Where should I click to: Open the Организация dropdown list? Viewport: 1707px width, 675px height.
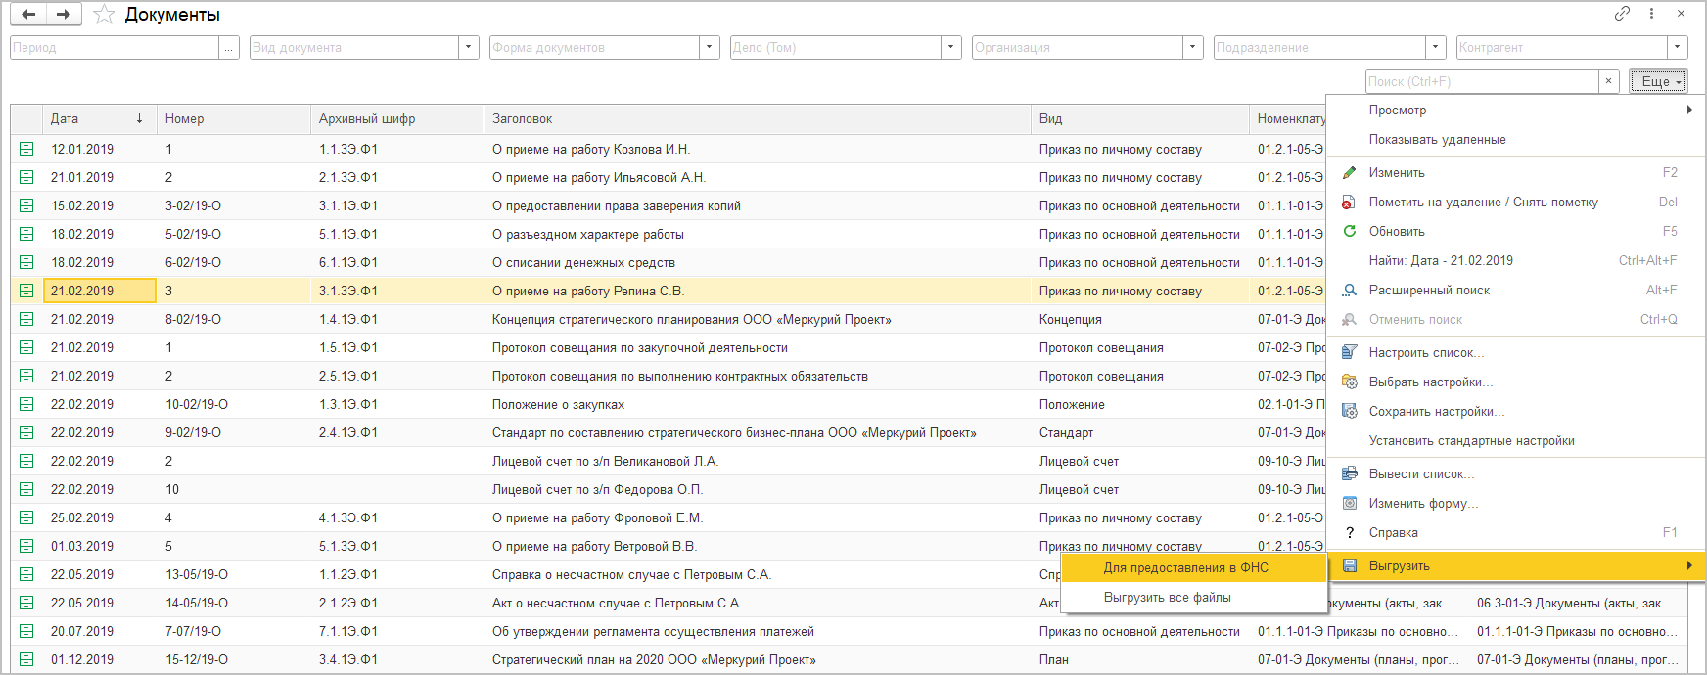(1193, 47)
